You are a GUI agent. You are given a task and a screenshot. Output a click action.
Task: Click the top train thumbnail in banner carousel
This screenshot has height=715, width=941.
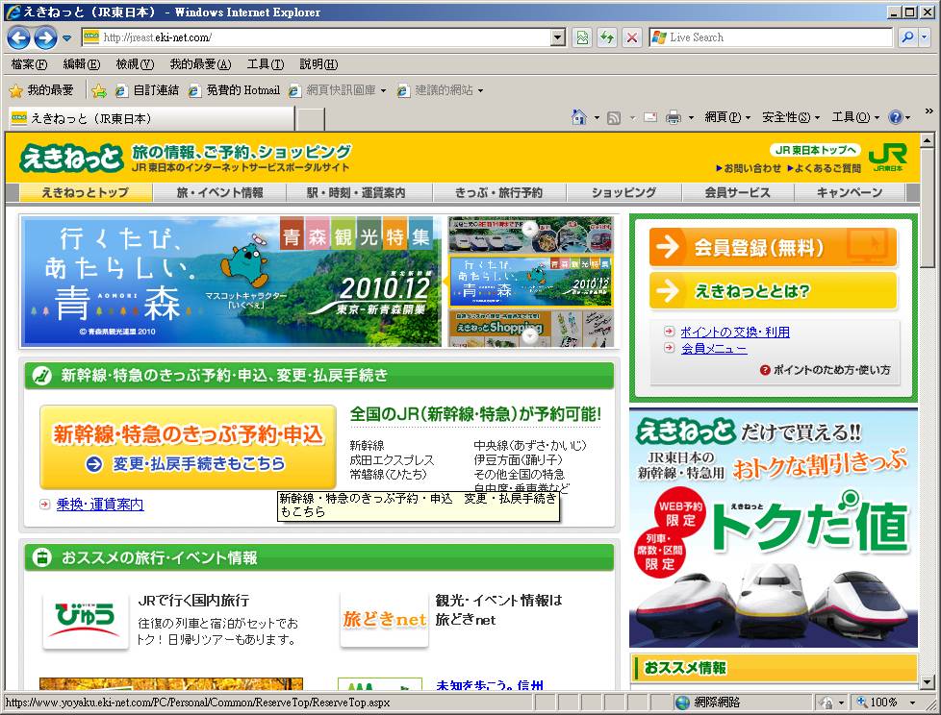pos(531,235)
